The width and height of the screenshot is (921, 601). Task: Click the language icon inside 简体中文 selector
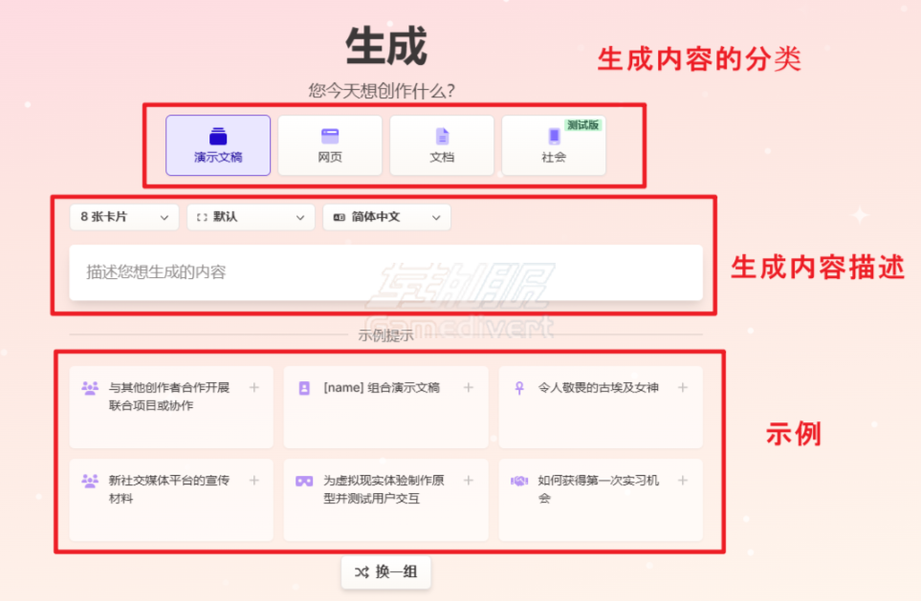tap(339, 217)
